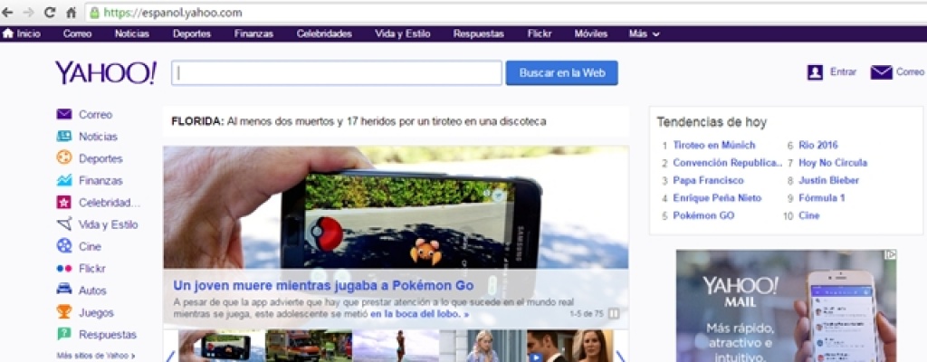This screenshot has height=362, width=927.
Task: Open trending topic Convención Republica..
Action: tap(728, 163)
